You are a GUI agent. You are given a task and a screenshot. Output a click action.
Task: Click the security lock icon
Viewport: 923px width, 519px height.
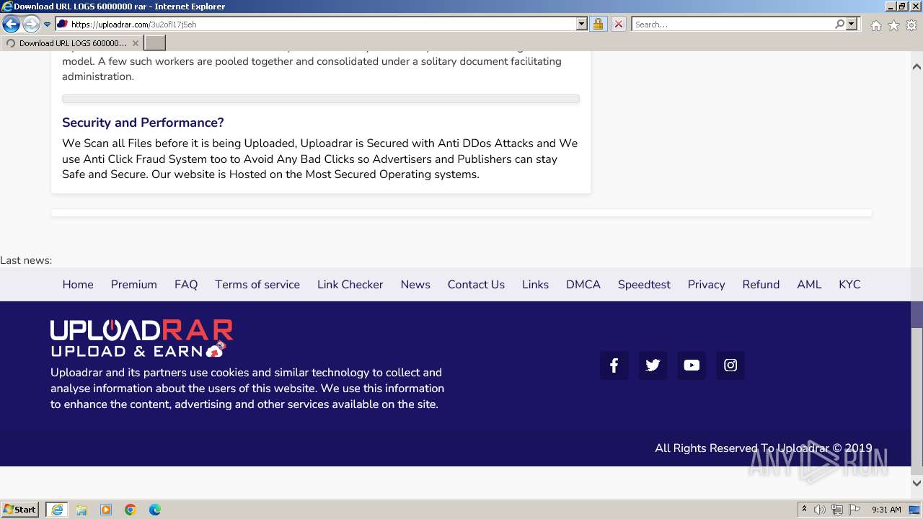coord(598,25)
